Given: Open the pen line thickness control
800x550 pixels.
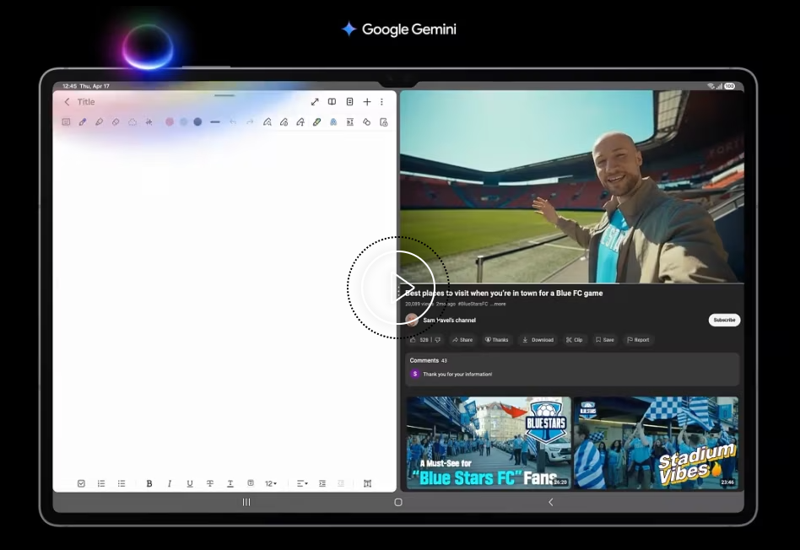Looking at the screenshot, I should [215, 122].
